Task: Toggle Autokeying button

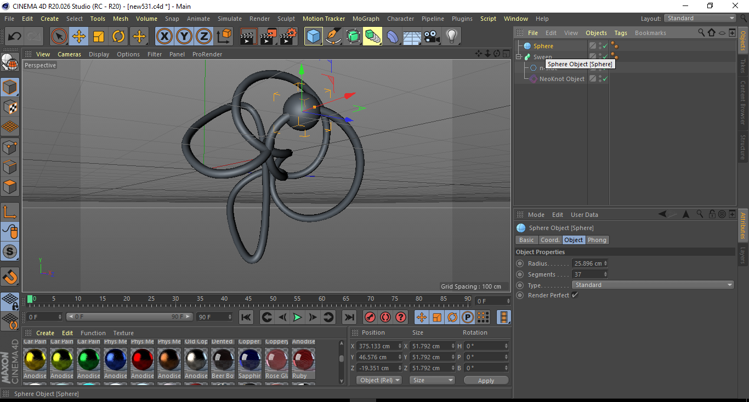Action: pos(385,317)
